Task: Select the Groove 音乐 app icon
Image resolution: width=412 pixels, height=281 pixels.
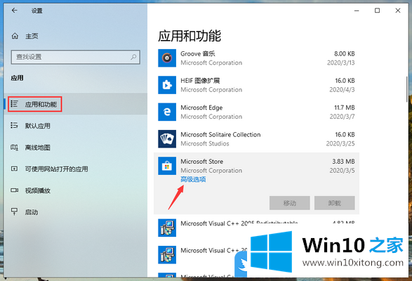Action: pos(167,58)
